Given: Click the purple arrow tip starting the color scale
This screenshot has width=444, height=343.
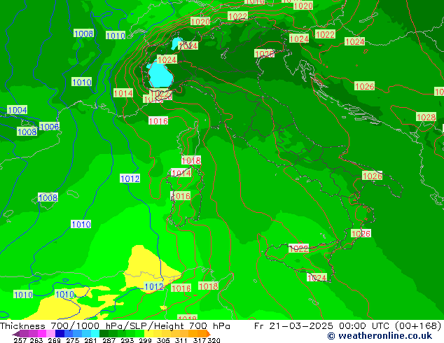Looking at the screenshot, I should pos(16,334).
